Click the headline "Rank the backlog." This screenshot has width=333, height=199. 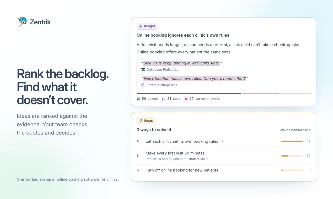click(63, 74)
